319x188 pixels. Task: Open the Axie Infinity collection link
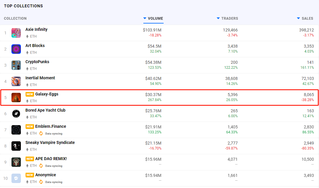click(36, 29)
